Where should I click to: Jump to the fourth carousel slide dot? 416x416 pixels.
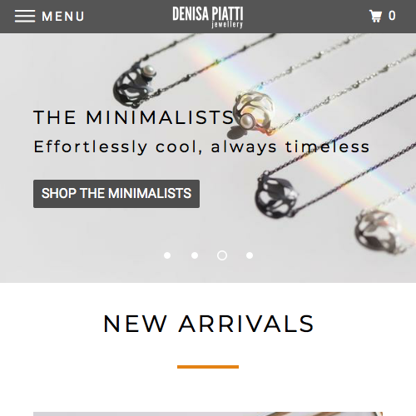(250, 255)
